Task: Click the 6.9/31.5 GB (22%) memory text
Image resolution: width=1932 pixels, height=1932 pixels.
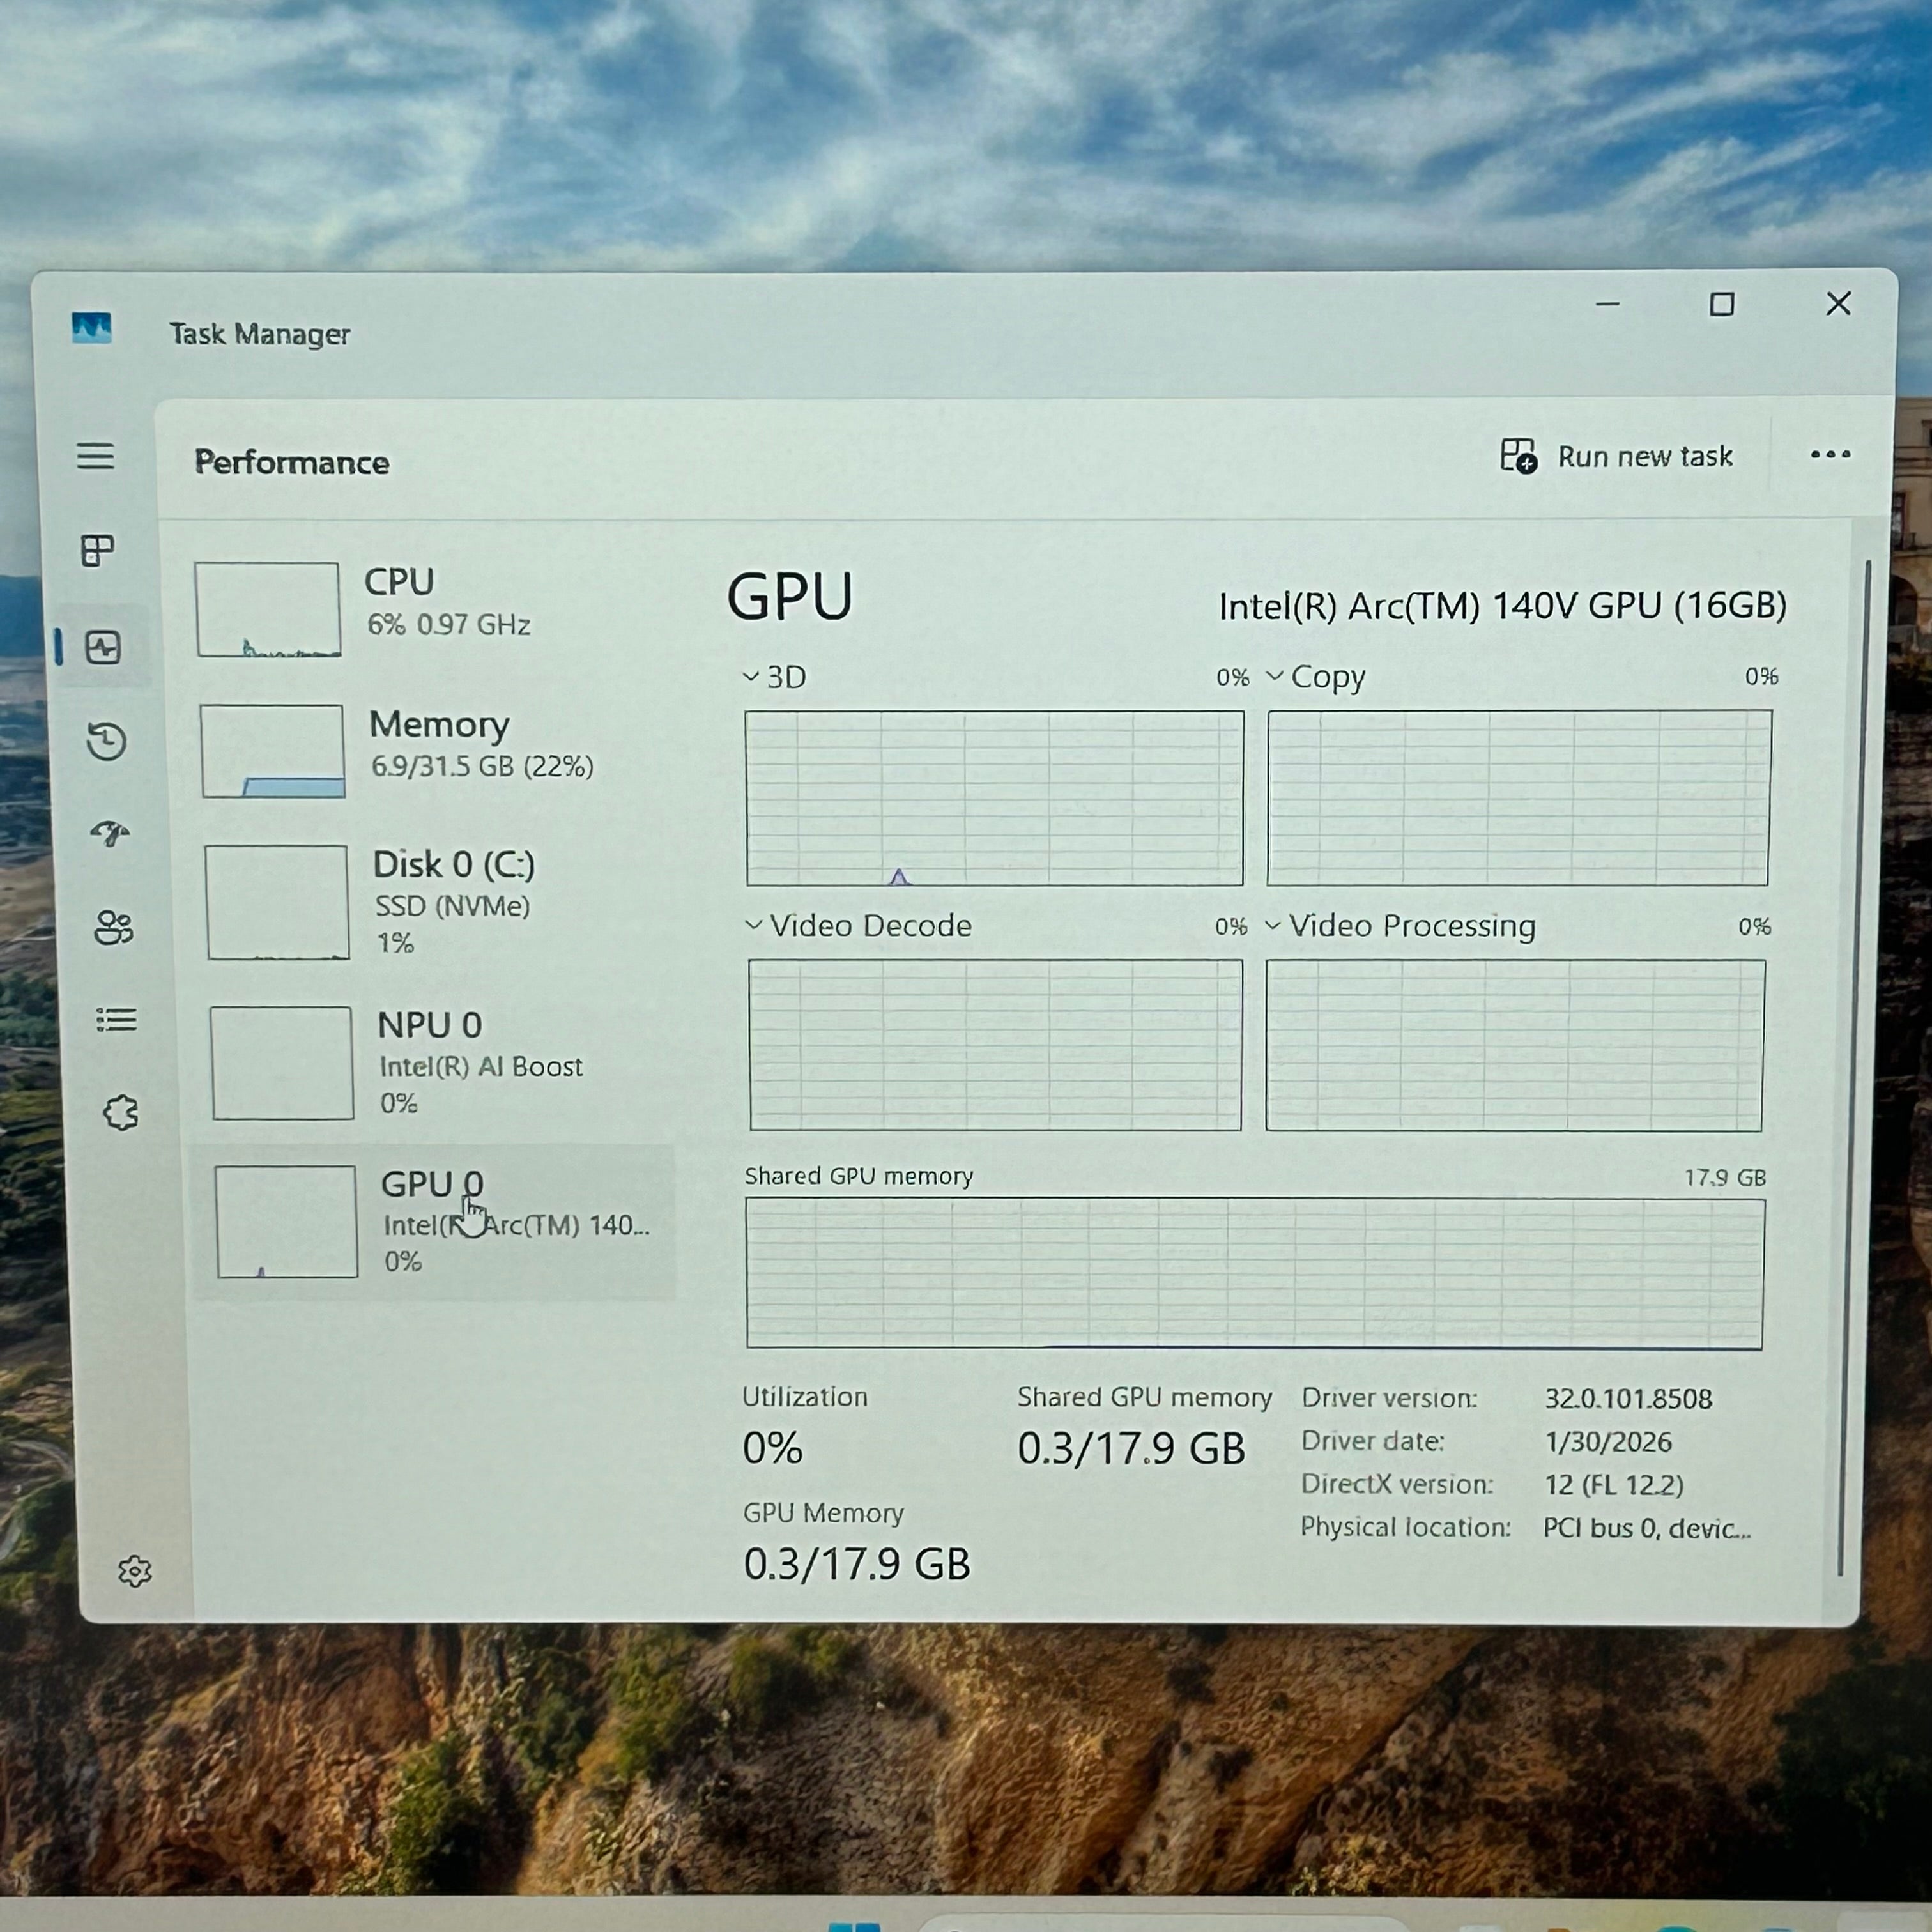Action: coord(482,767)
